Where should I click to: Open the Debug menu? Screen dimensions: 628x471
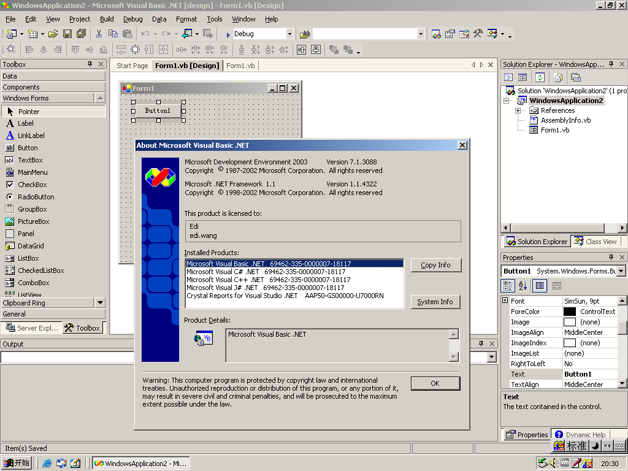pos(133,19)
